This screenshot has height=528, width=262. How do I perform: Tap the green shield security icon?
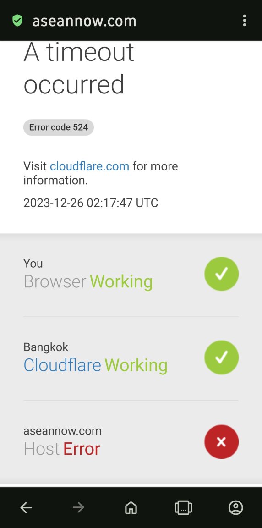(x=17, y=21)
